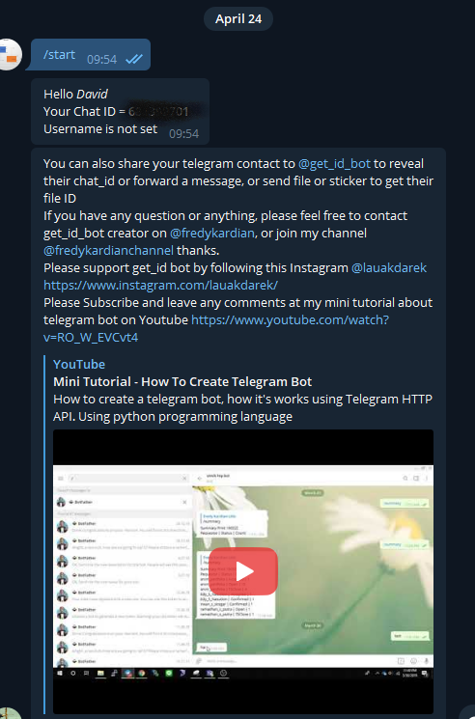Click the avatar at the bottom left
475x719 pixels.
[9, 713]
